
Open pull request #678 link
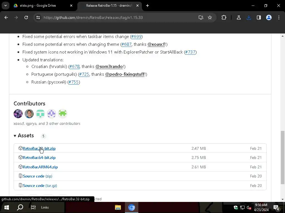coord(75,67)
